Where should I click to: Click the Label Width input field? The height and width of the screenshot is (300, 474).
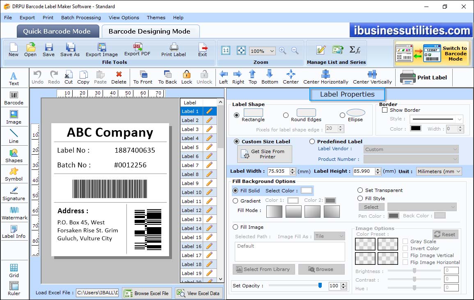[278, 171]
